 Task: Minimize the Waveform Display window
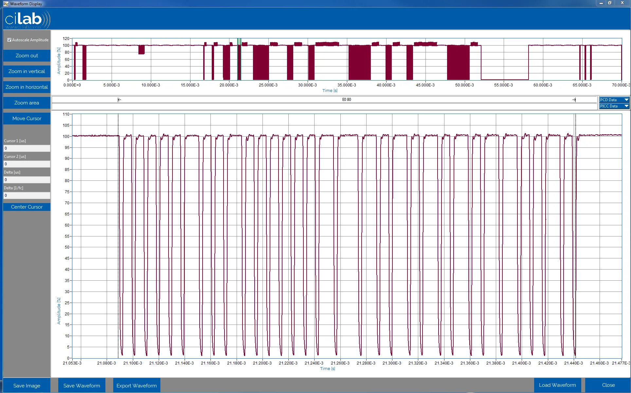(x=601, y=3)
